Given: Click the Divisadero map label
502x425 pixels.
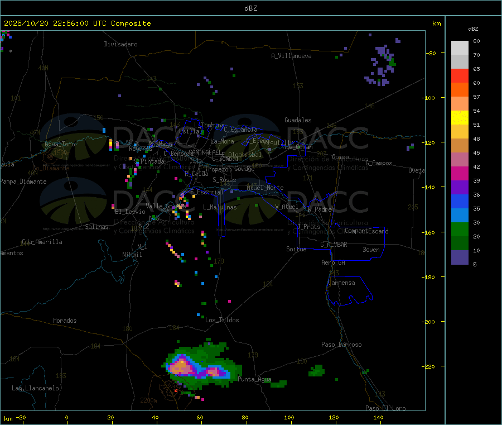Looking at the screenshot, I should 120,44.
